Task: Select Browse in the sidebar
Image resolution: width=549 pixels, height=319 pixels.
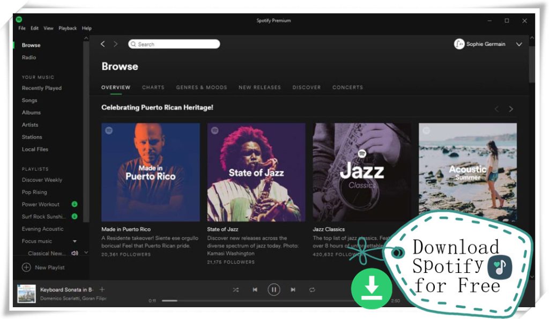Action: pos(31,45)
